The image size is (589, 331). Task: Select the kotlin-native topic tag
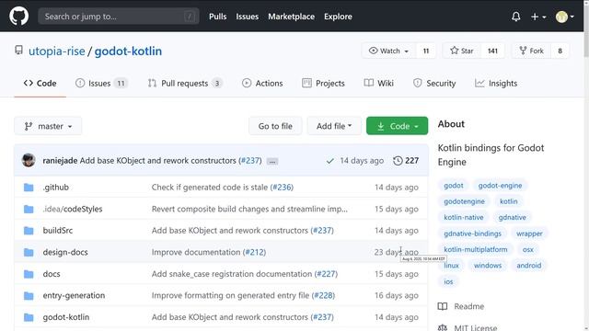pos(464,217)
